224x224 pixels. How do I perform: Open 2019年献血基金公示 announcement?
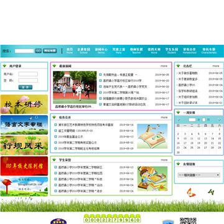pos(71,137)
